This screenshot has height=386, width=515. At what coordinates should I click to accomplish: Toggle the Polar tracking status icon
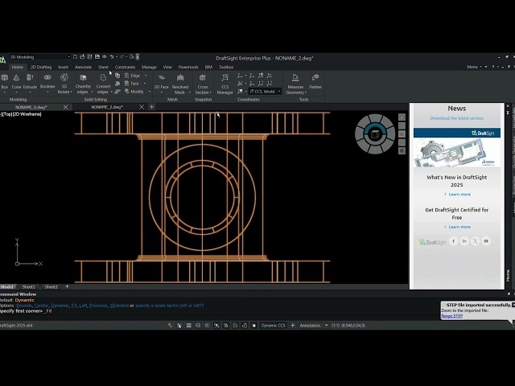[208, 325]
